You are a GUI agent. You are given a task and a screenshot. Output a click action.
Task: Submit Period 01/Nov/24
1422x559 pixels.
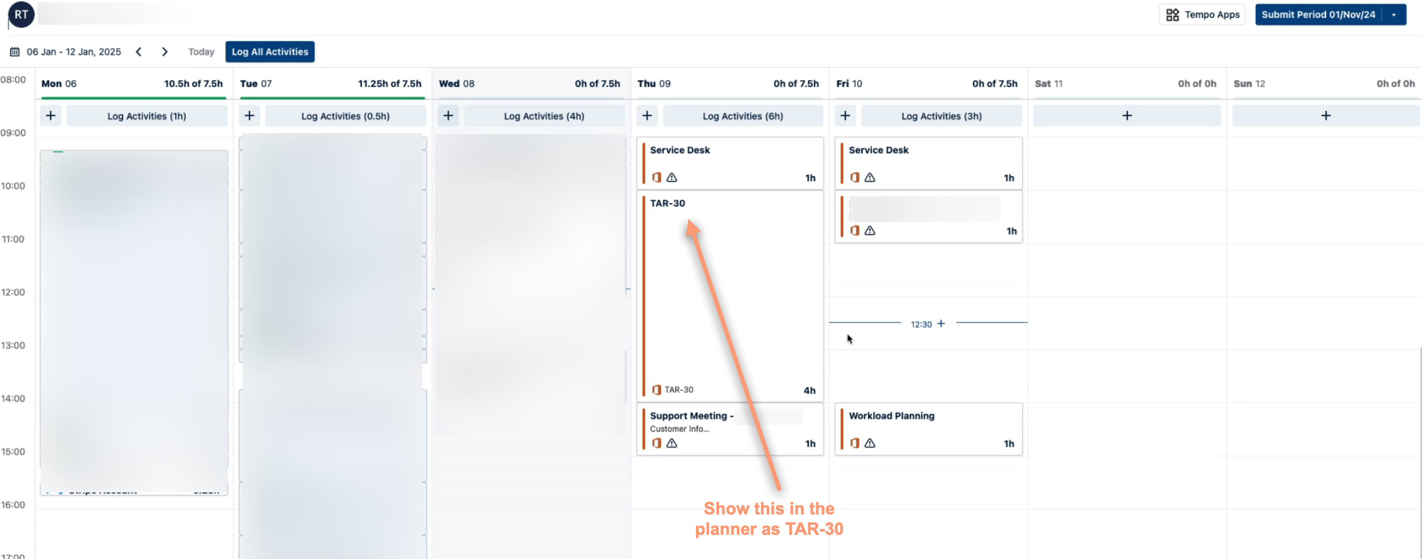pos(1318,15)
